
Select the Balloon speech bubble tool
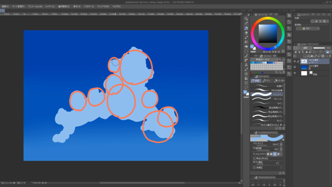click(246, 87)
